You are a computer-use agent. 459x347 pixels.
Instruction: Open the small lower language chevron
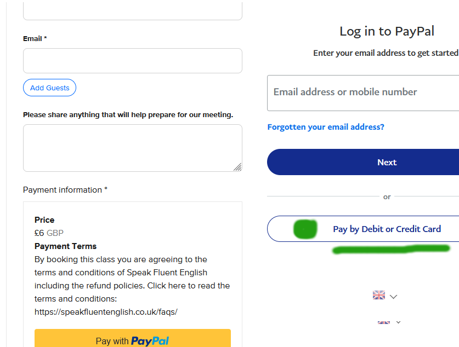click(x=398, y=322)
